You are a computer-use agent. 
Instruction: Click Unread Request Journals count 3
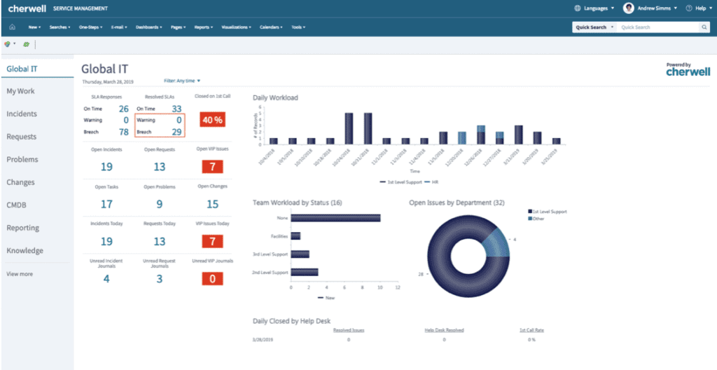(159, 278)
